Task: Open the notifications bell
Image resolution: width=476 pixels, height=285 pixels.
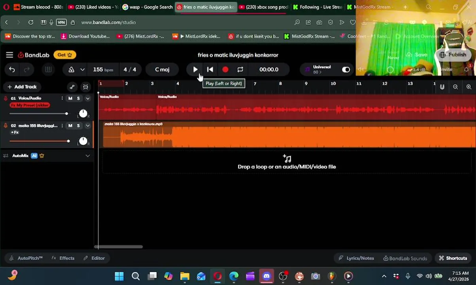Action: click(467, 70)
